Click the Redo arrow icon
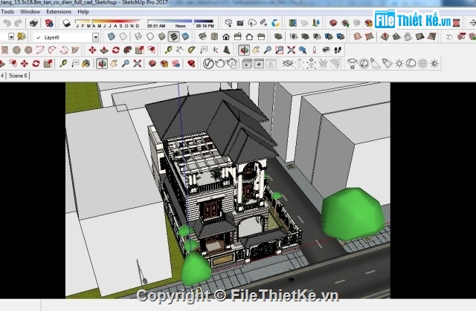476x311 pixels. [18, 23]
